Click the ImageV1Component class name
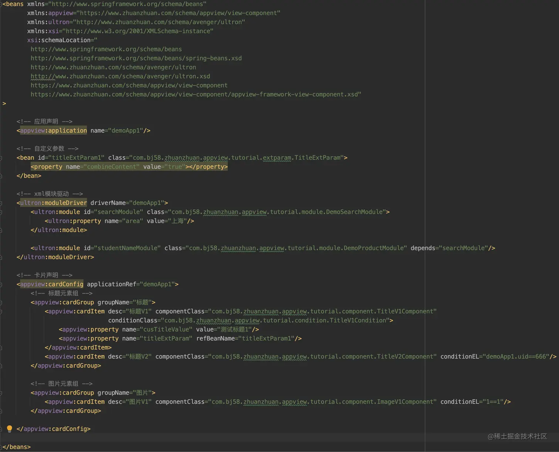This screenshot has height=452, width=559. coord(405,402)
